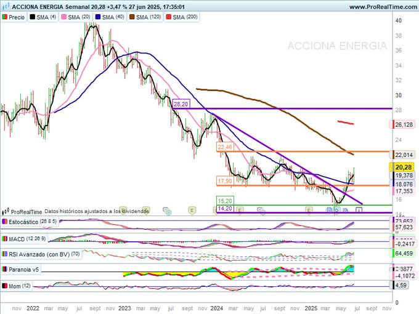Click the 14,20 purple level label

(x=225, y=208)
